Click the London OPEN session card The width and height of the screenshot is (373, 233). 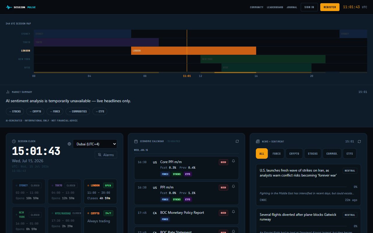pos(100,191)
